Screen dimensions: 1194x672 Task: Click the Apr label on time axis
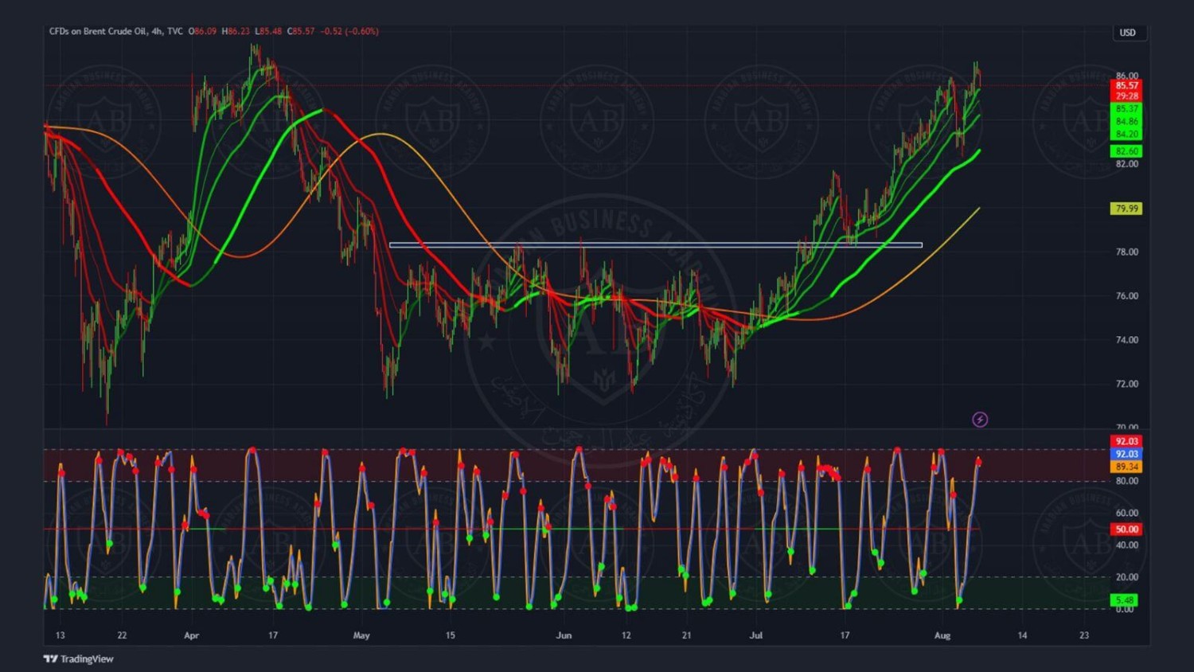pyautogui.click(x=191, y=635)
